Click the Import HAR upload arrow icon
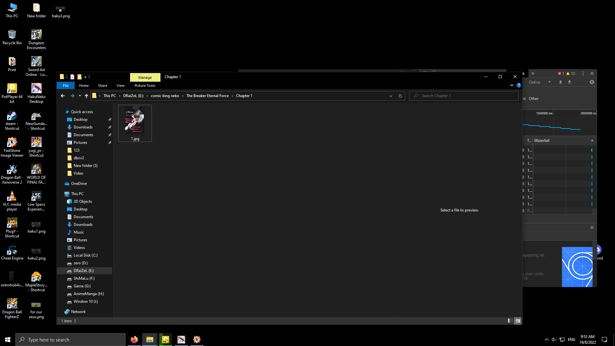Viewport: 615px width, 346px height. tap(561, 82)
